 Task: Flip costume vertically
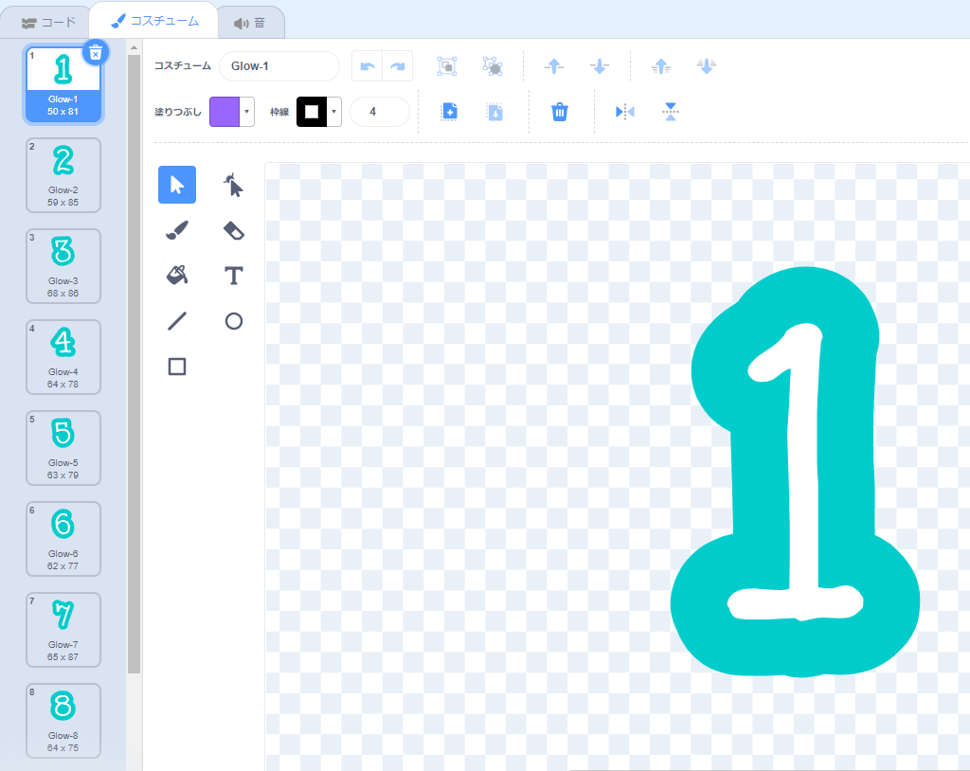pos(671,112)
